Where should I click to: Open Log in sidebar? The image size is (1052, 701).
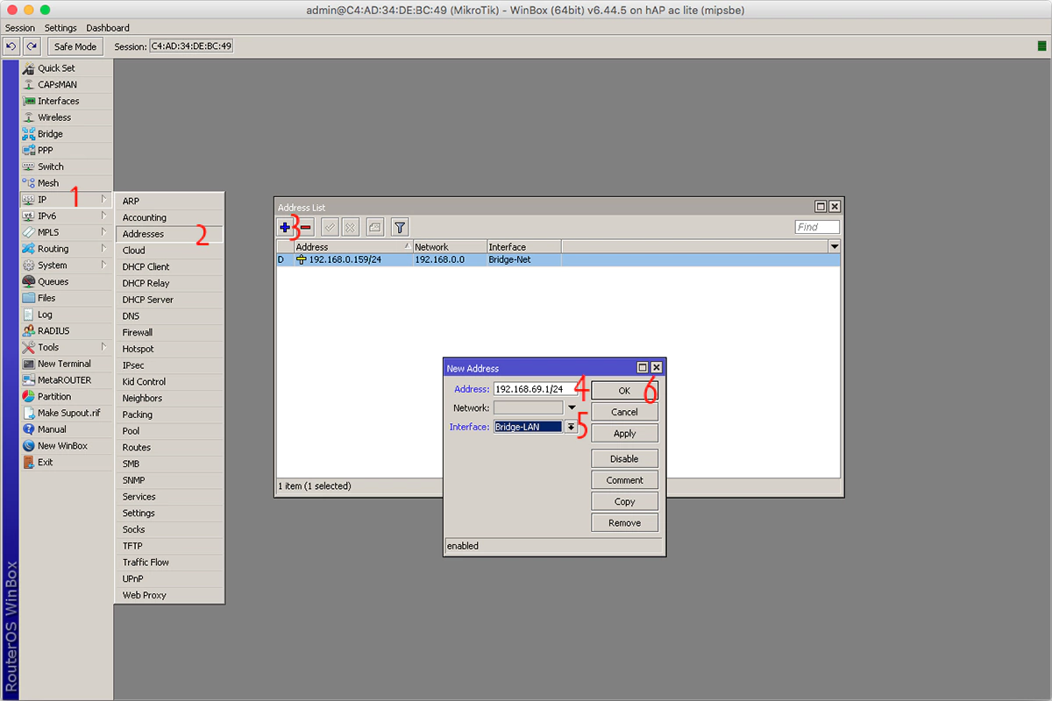[x=67, y=315]
